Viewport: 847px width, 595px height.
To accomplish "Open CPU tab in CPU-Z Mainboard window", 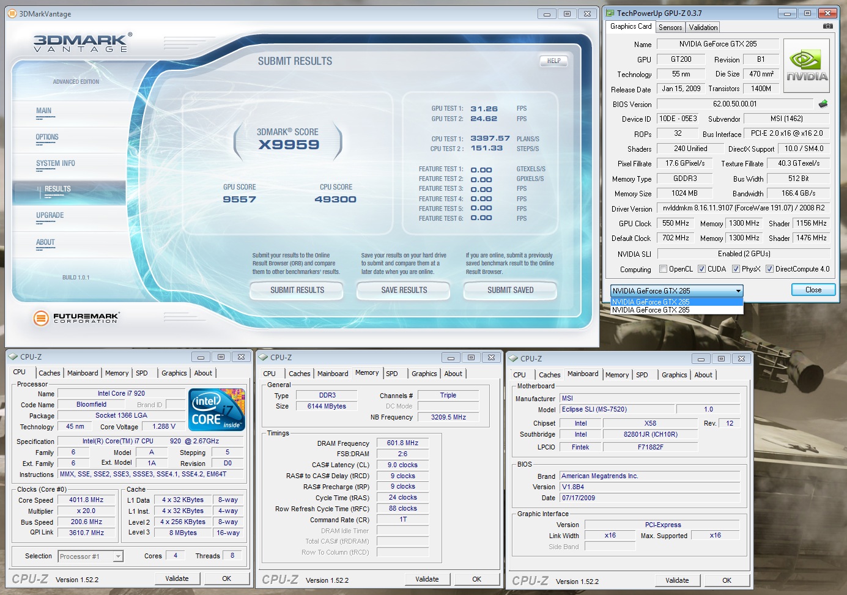I will click(519, 375).
